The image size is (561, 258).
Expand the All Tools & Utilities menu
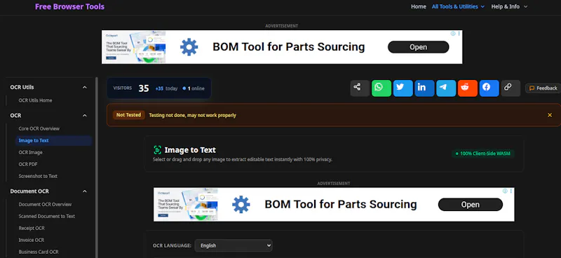pyautogui.click(x=458, y=6)
